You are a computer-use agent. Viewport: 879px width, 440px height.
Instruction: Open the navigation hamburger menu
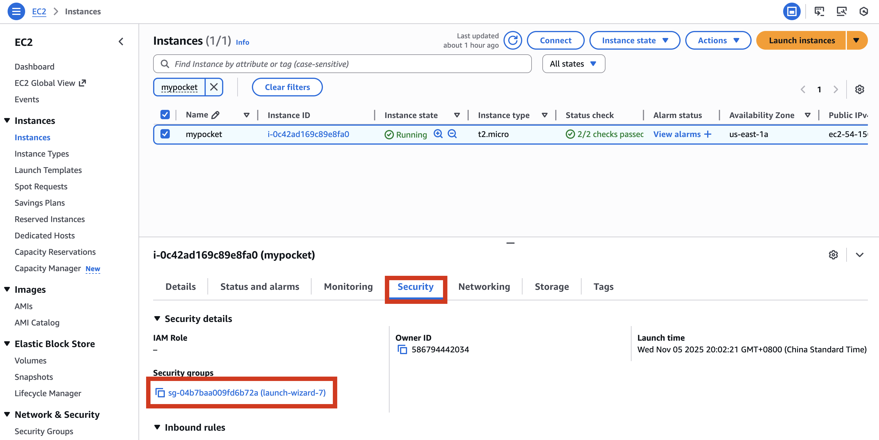[16, 11]
